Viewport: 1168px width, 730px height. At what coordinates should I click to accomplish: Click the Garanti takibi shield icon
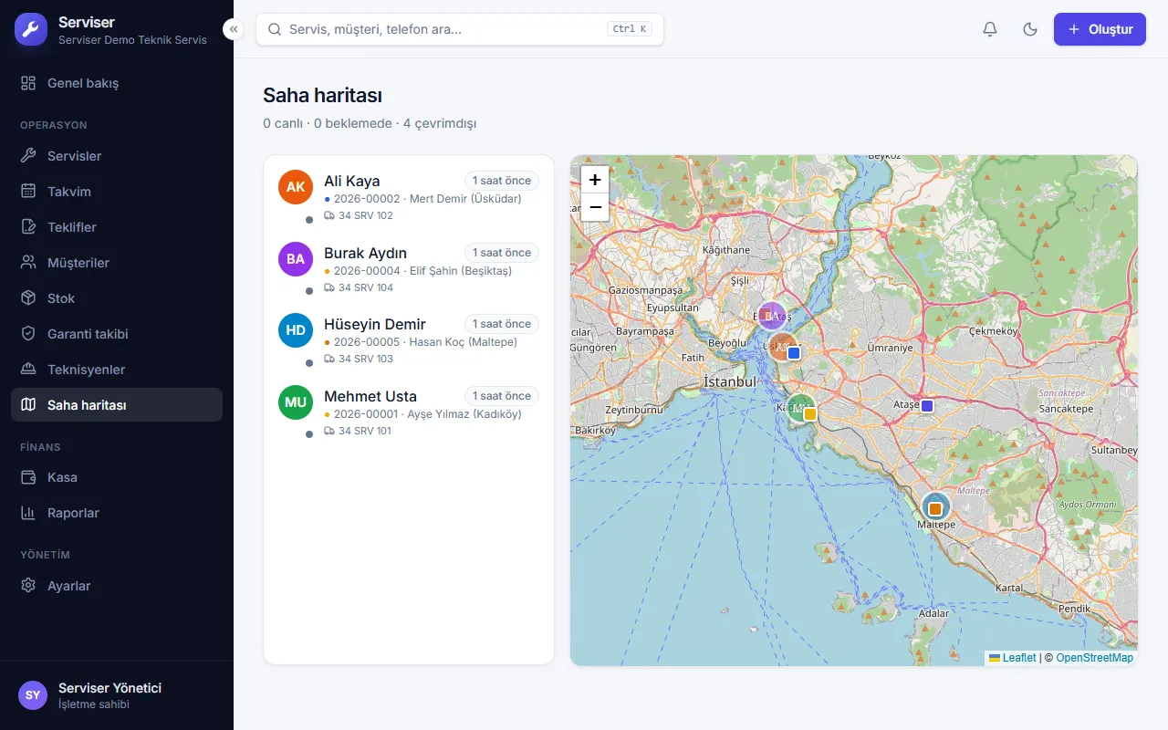coord(29,334)
